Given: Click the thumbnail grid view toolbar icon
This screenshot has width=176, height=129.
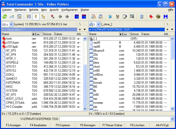Looking at the screenshot, I should coord(29,17).
